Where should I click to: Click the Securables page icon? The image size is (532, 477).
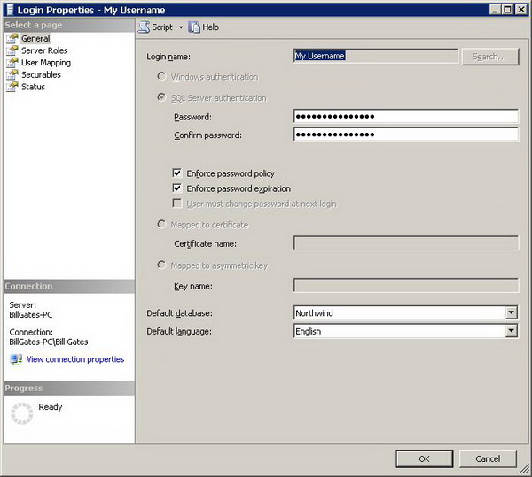(12, 75)
